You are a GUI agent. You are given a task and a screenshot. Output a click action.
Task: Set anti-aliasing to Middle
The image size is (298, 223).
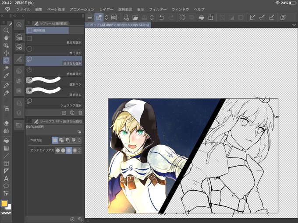pyautogui.click(x=69, y=150)
